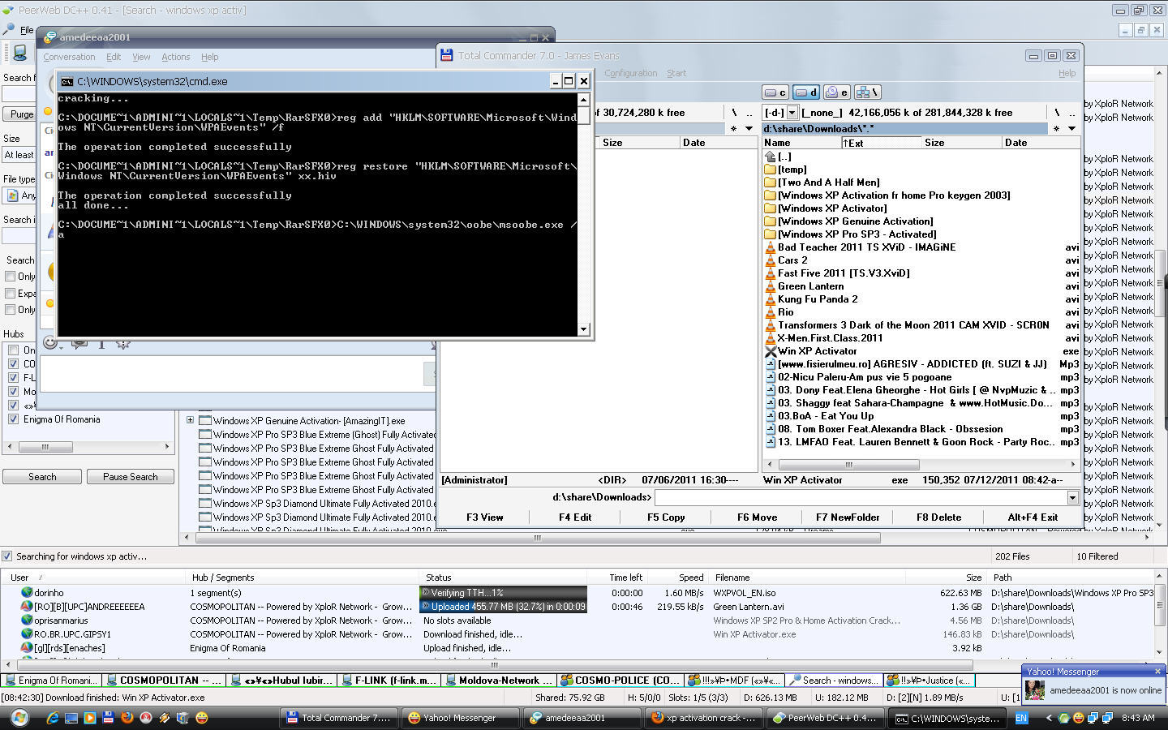This screenshot has width=1168, height=730.
Task: Uncheck the Enigma Of Romania hub checkbox
Action: pyautogui.click(x=13, y=419)
